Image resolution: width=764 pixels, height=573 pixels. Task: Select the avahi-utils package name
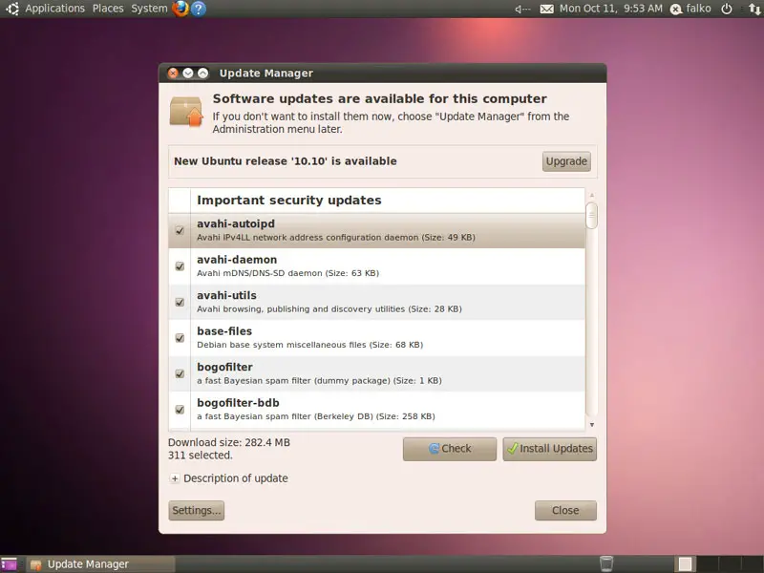pyautogui.click(x=226, y=295)
